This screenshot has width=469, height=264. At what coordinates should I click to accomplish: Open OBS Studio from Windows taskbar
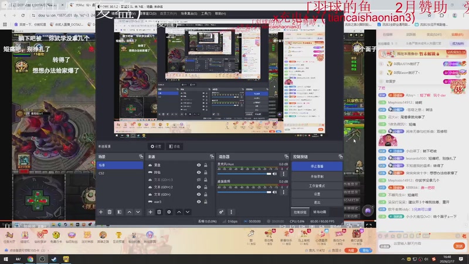[x=42, y=259]
